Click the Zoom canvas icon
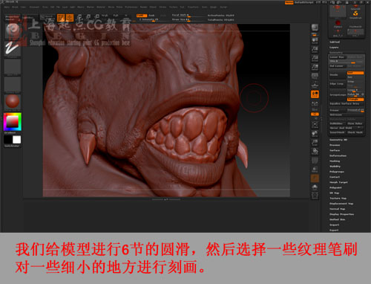371x284 pixels. pos(315,50)
